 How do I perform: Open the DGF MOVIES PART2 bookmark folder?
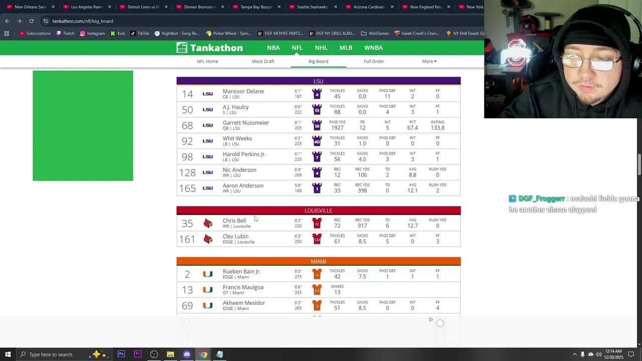(x=280, y=34)
